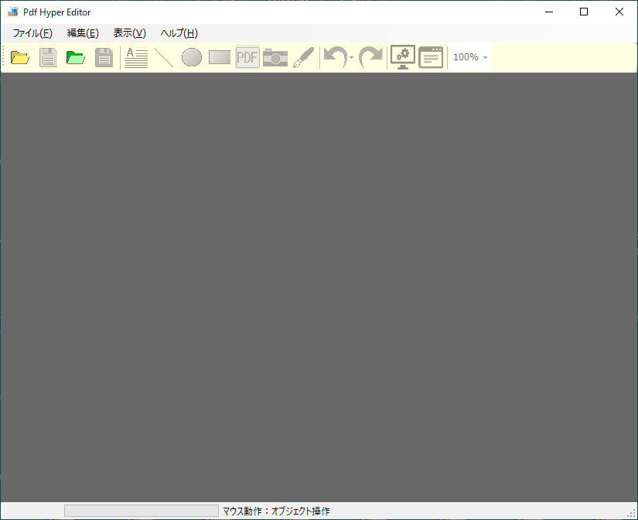This screenshot has height=520, width=638.
Task: Click the redo arrow icon
Action: (x=371, y=57)
